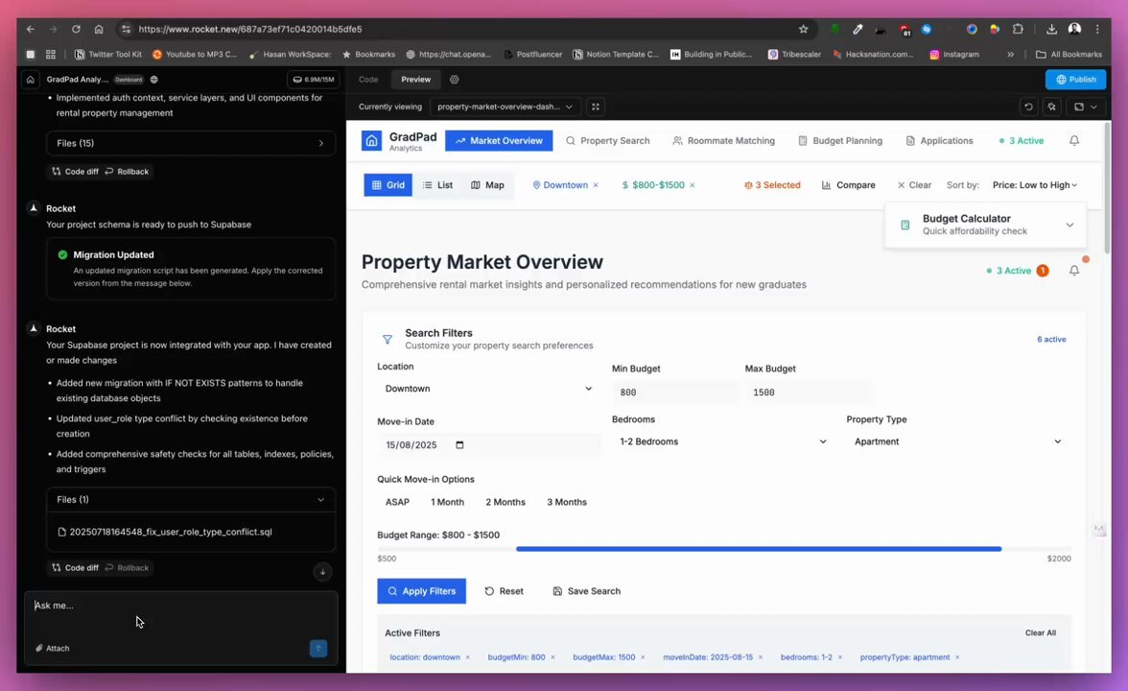Click Save Search button
1128x691 pixels.
click(x=586, y=591)
